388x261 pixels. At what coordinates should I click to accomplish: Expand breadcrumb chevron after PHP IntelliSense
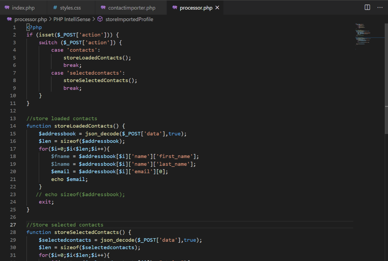(x=94, y=19)
